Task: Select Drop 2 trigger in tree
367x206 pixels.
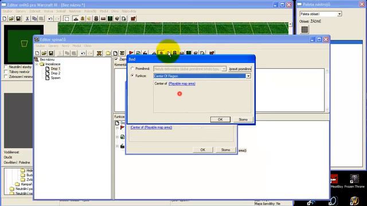Action: pyautogui.click(x=56, y=73)
